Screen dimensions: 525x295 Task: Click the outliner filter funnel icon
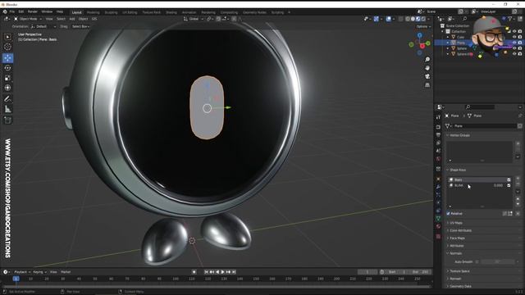511,19
